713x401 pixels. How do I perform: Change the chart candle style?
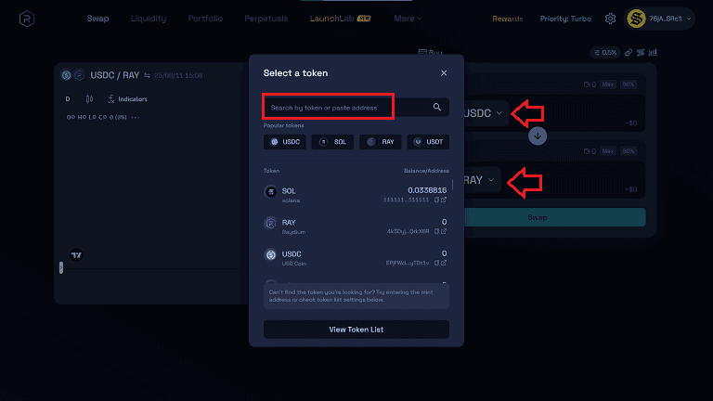[x=89, y=98]
